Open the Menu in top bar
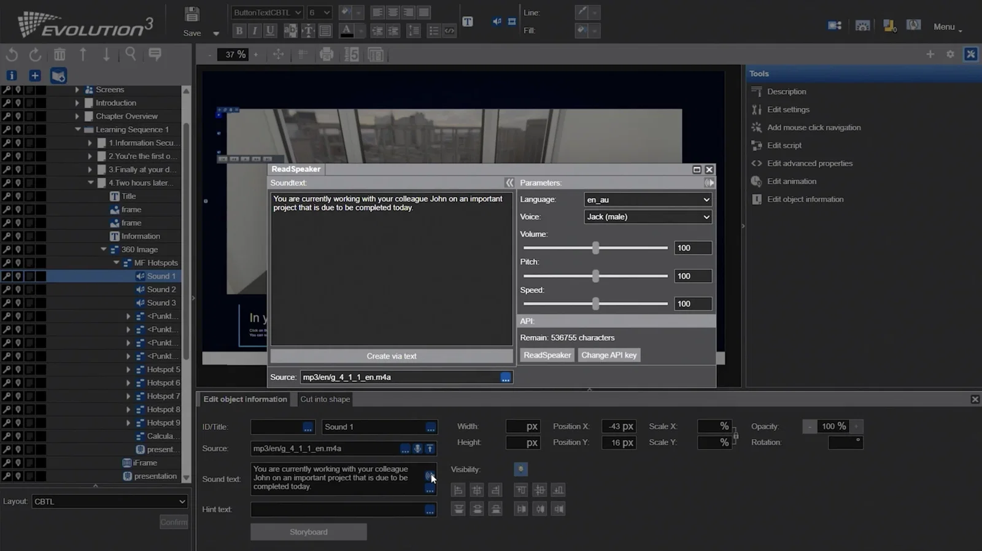The height and width of the screenshot is (551, 982). pos(947,27)
